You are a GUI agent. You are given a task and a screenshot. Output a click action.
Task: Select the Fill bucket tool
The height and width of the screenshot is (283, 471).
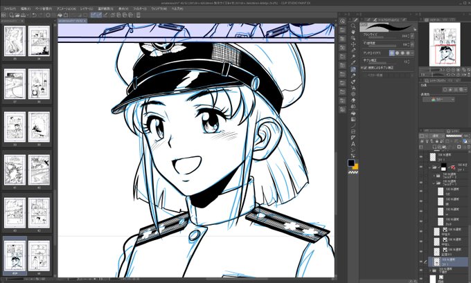point(353,113)
